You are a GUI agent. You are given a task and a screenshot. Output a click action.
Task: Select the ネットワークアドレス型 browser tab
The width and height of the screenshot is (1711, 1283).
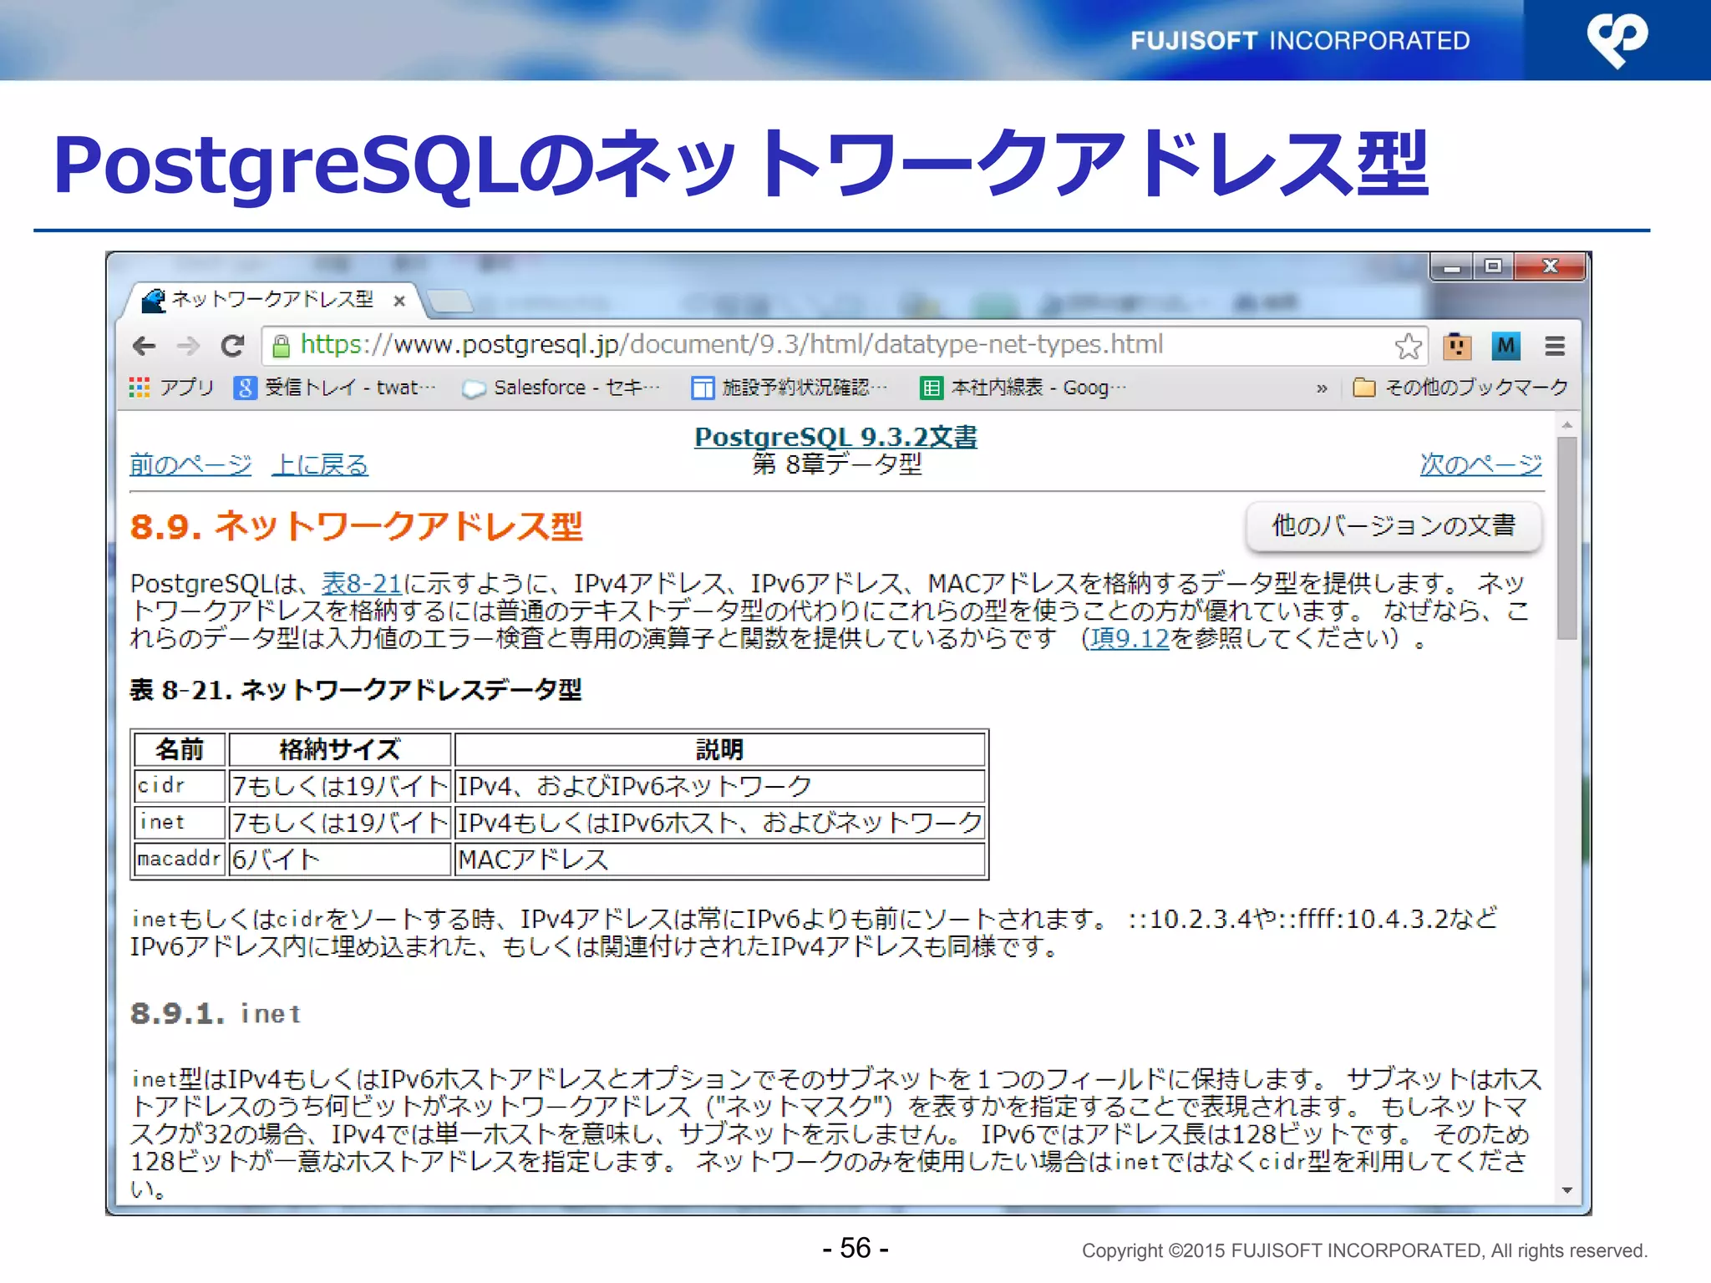click(272, 300)
